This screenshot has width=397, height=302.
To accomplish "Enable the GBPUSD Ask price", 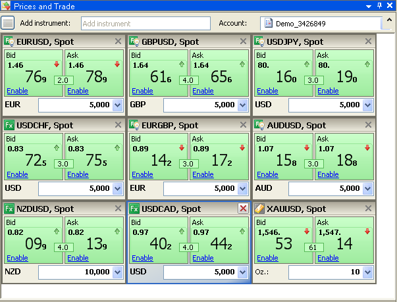I will [203, 91].
